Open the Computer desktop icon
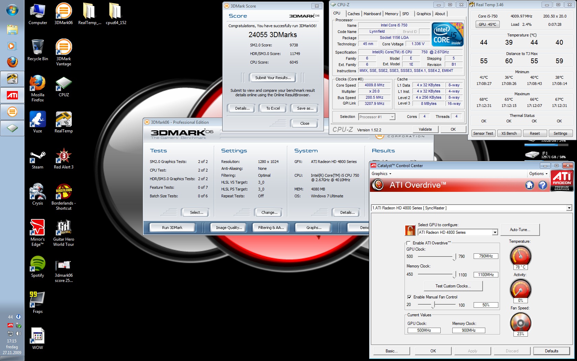Image resolution: width=577 pixels, height=361 pixels. [x=38, y=14]
